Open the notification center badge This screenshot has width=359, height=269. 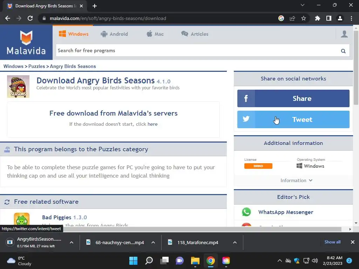coord(349,261)
